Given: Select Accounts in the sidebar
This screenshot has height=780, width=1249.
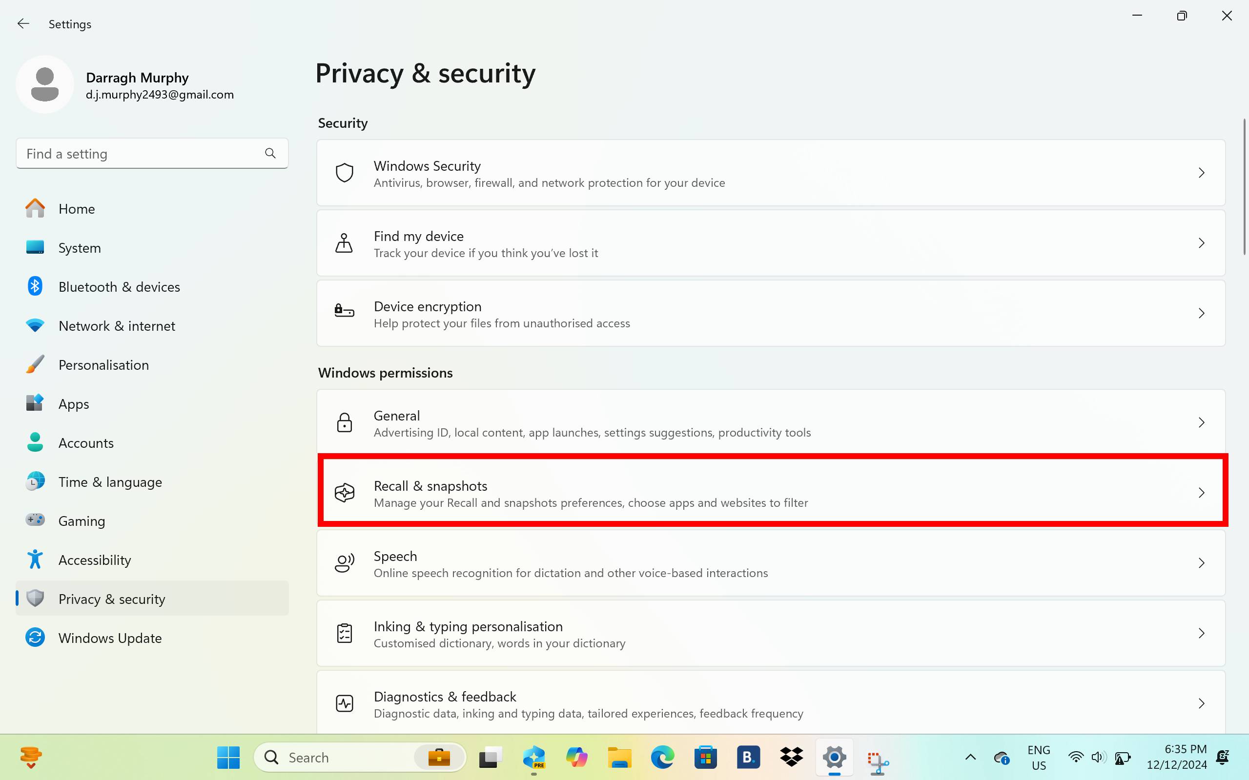Looking at the screenshot, I should (86, 442).
